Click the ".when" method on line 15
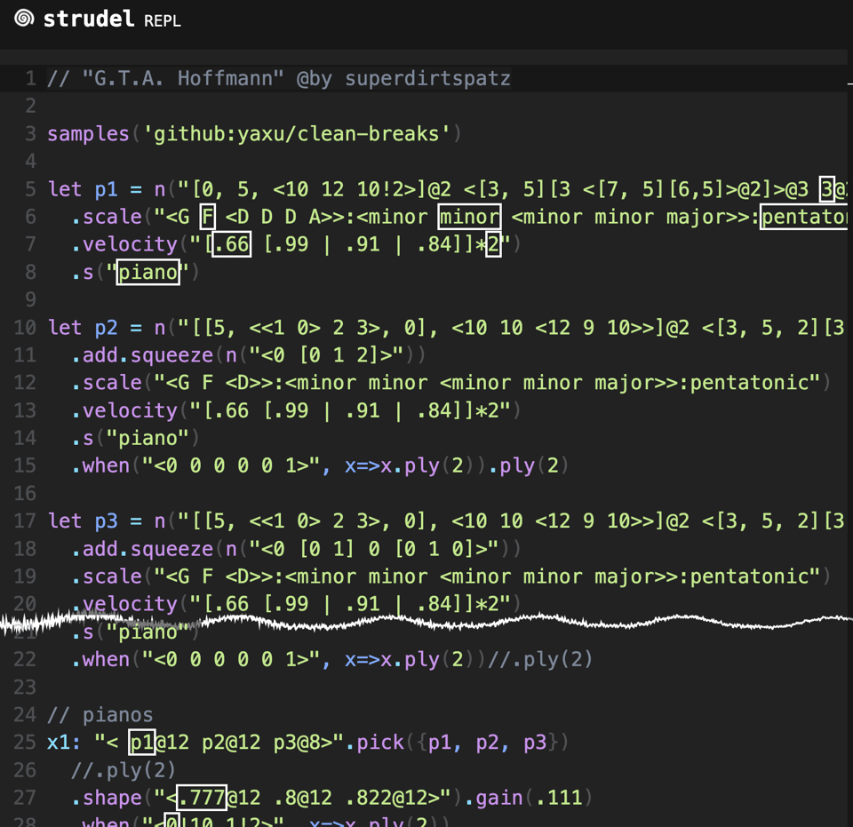 [100, 465]
